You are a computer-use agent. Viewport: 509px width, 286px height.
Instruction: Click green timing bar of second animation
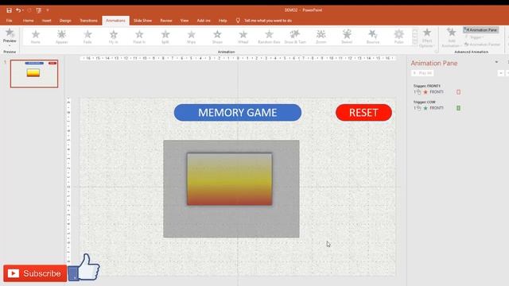(458, 108)
